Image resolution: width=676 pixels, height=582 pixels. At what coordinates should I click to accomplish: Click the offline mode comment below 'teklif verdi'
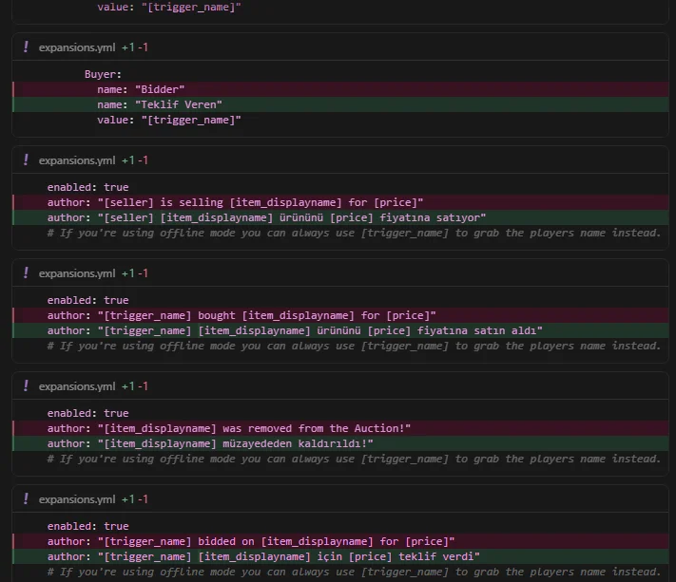coord(354,572)
